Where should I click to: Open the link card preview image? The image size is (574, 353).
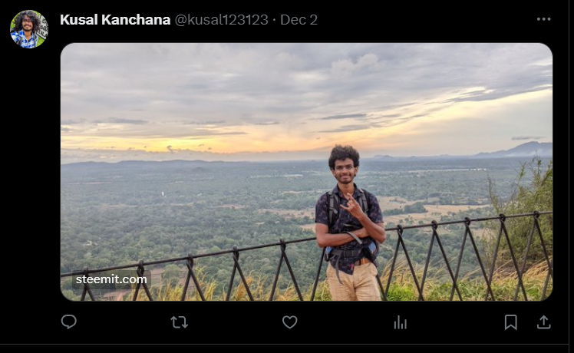click(x=306, y=172)
